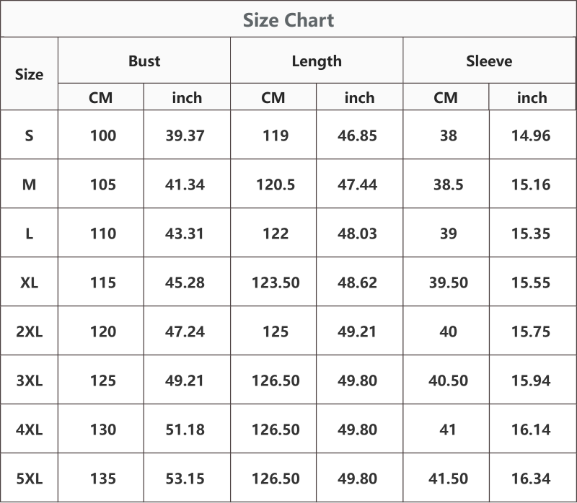Select bust CM value 130
The height and width of the screenshot is (503, 577).
click(103, 429)
